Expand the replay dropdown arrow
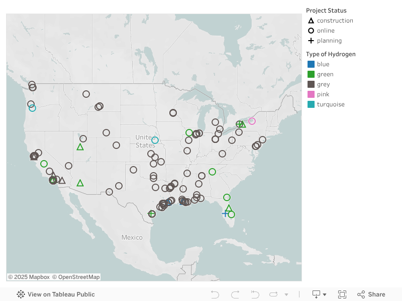Viewport: 402px width, 301px height. pos(286,294)
